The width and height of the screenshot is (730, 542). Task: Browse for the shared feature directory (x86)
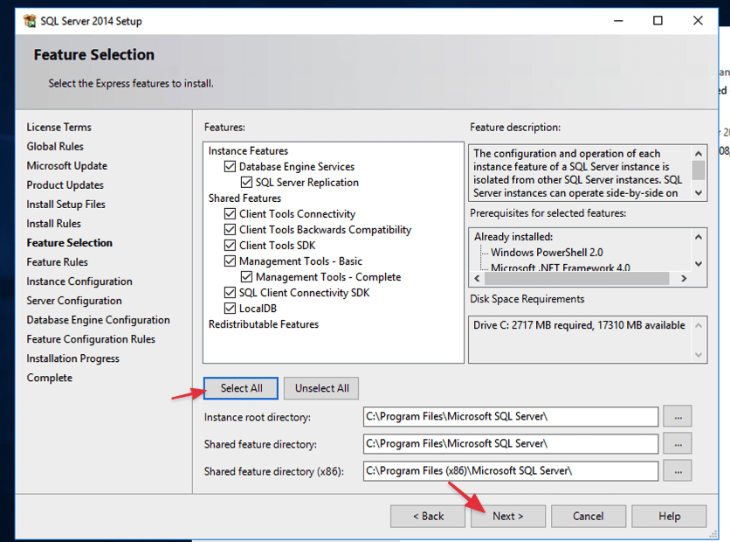(x=678, y=471)
